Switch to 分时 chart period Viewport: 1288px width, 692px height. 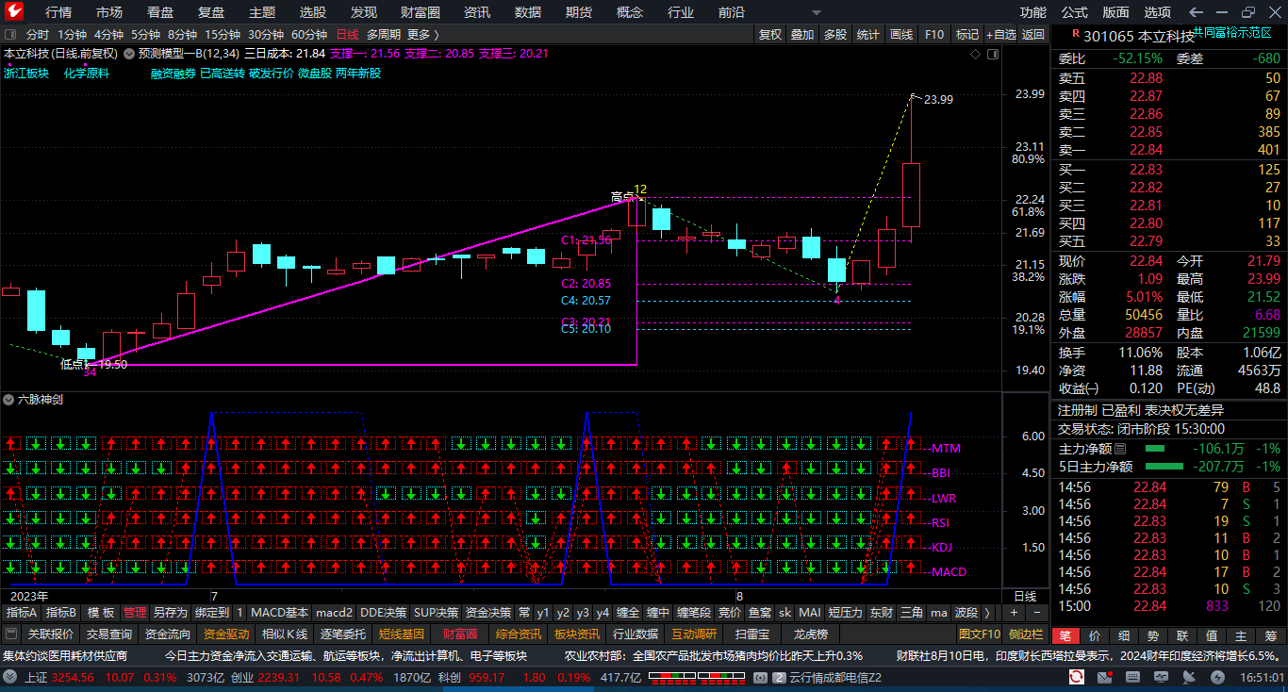[38, 34]
